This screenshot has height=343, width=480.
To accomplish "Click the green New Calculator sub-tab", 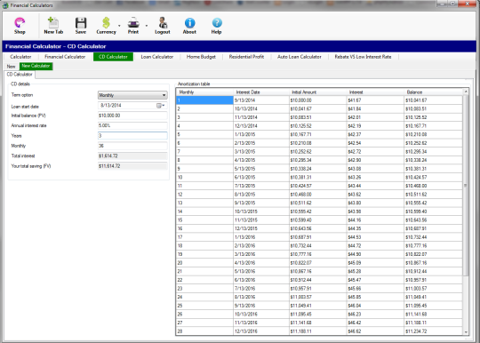I will coord(36,66).
